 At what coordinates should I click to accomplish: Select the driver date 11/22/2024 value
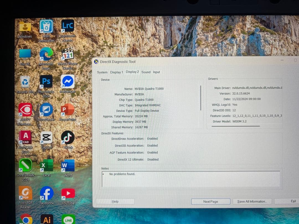click(x=246, y=99)
